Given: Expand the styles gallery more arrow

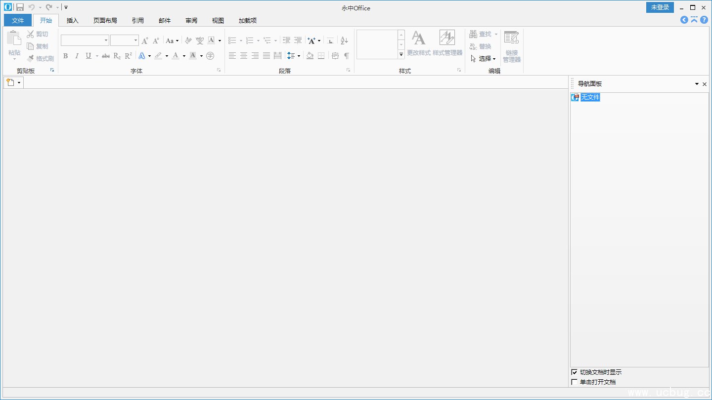Looking at the screenshot, I should pos(401,54).
